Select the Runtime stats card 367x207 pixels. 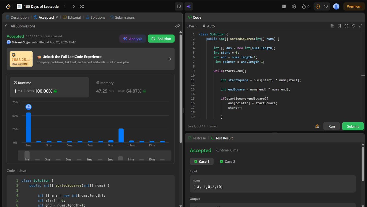[49, 87]
